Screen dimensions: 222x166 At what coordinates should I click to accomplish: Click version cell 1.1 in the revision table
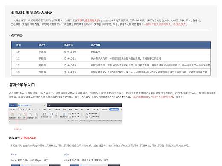click(x=18, y=58)
